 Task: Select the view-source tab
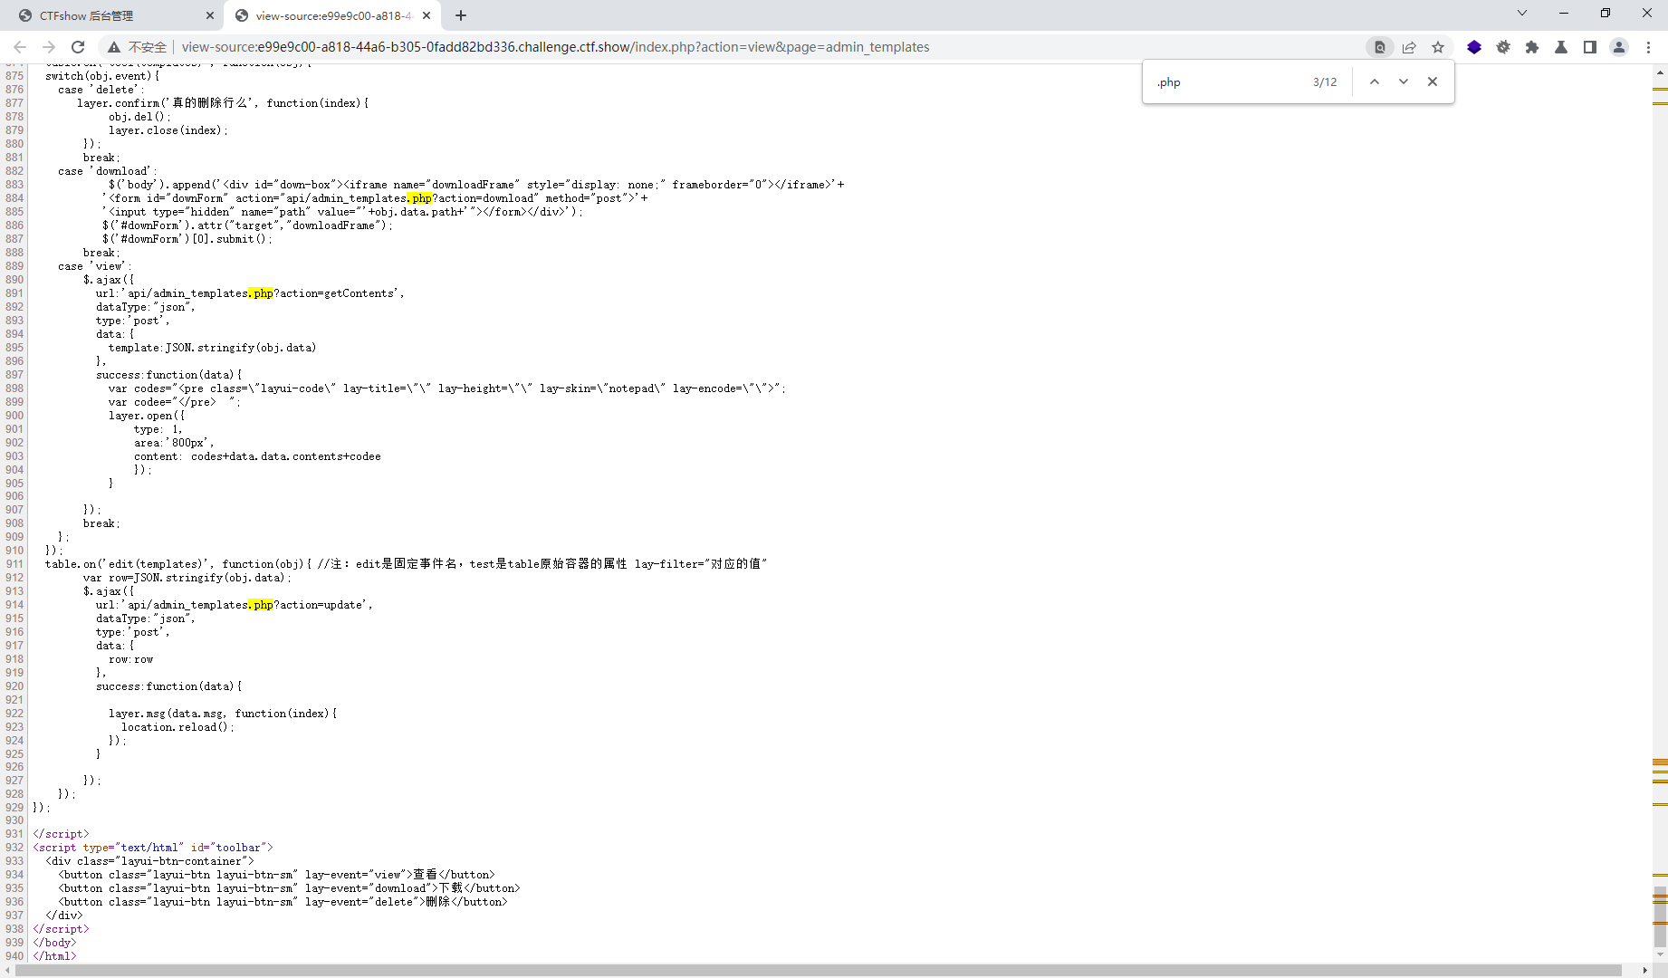(x=326, y=14)
